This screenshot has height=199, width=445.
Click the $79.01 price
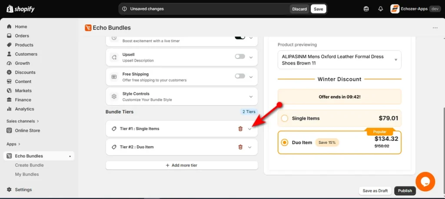coord(389,118)
